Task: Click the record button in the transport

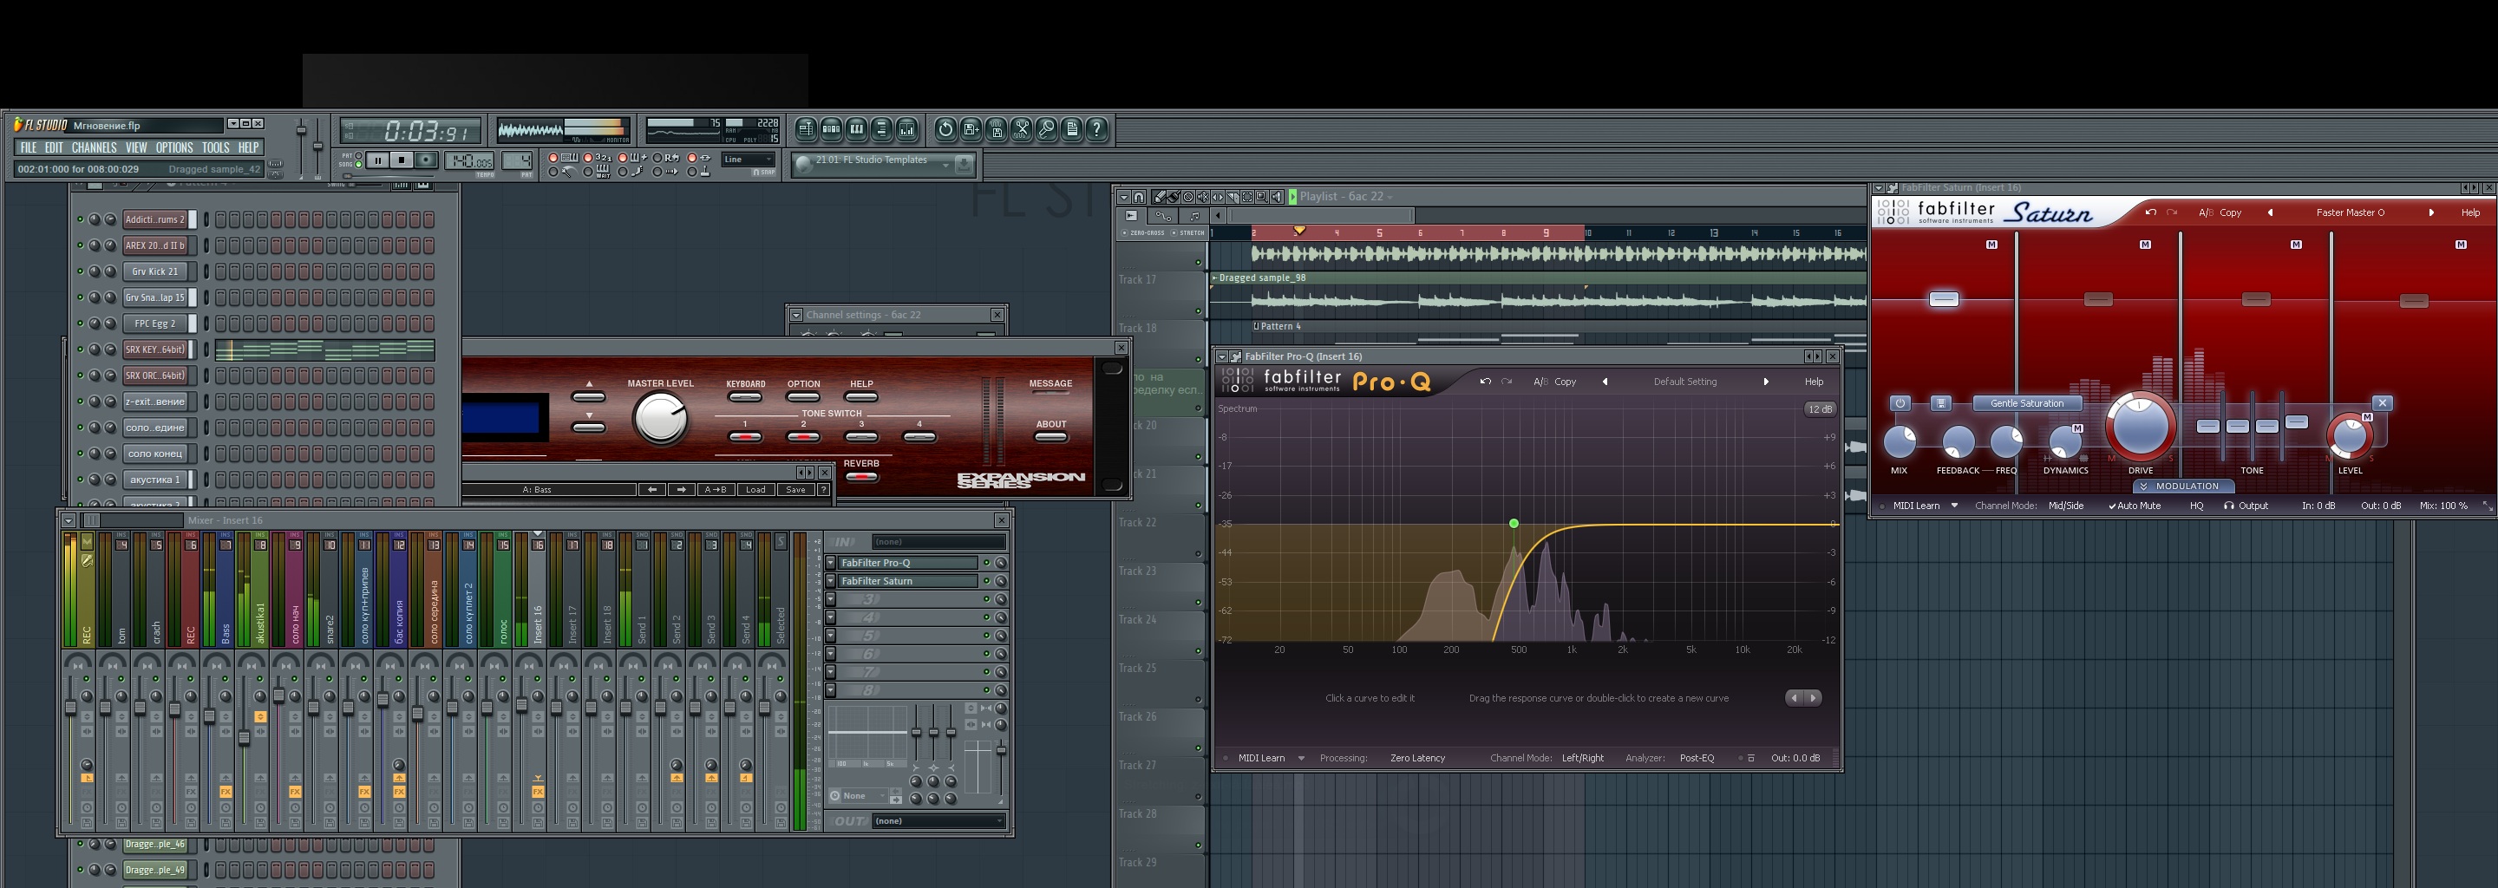Action: 425,160
